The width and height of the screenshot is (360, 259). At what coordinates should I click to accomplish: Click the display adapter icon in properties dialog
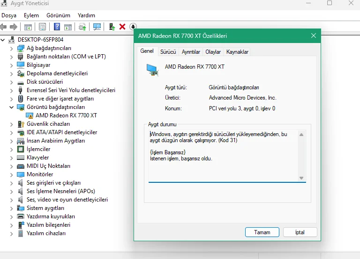point(152,70)
